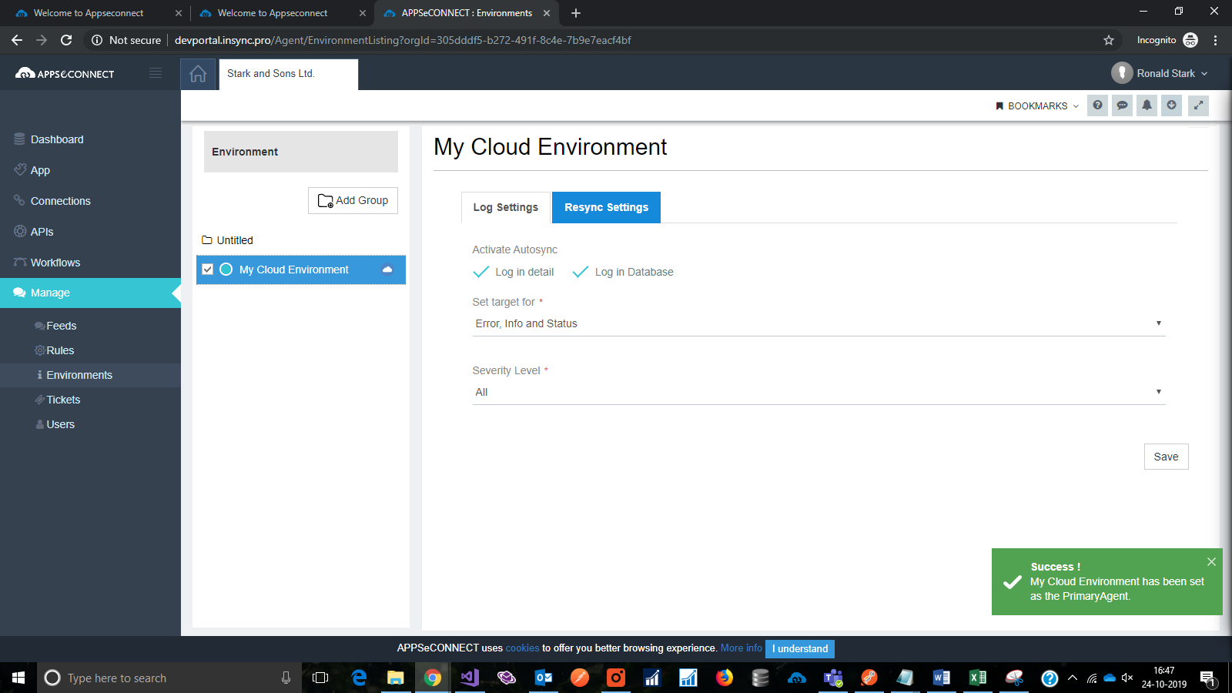
Task: Toggle Log in Database checkmark
Action: tap(581, 272)
